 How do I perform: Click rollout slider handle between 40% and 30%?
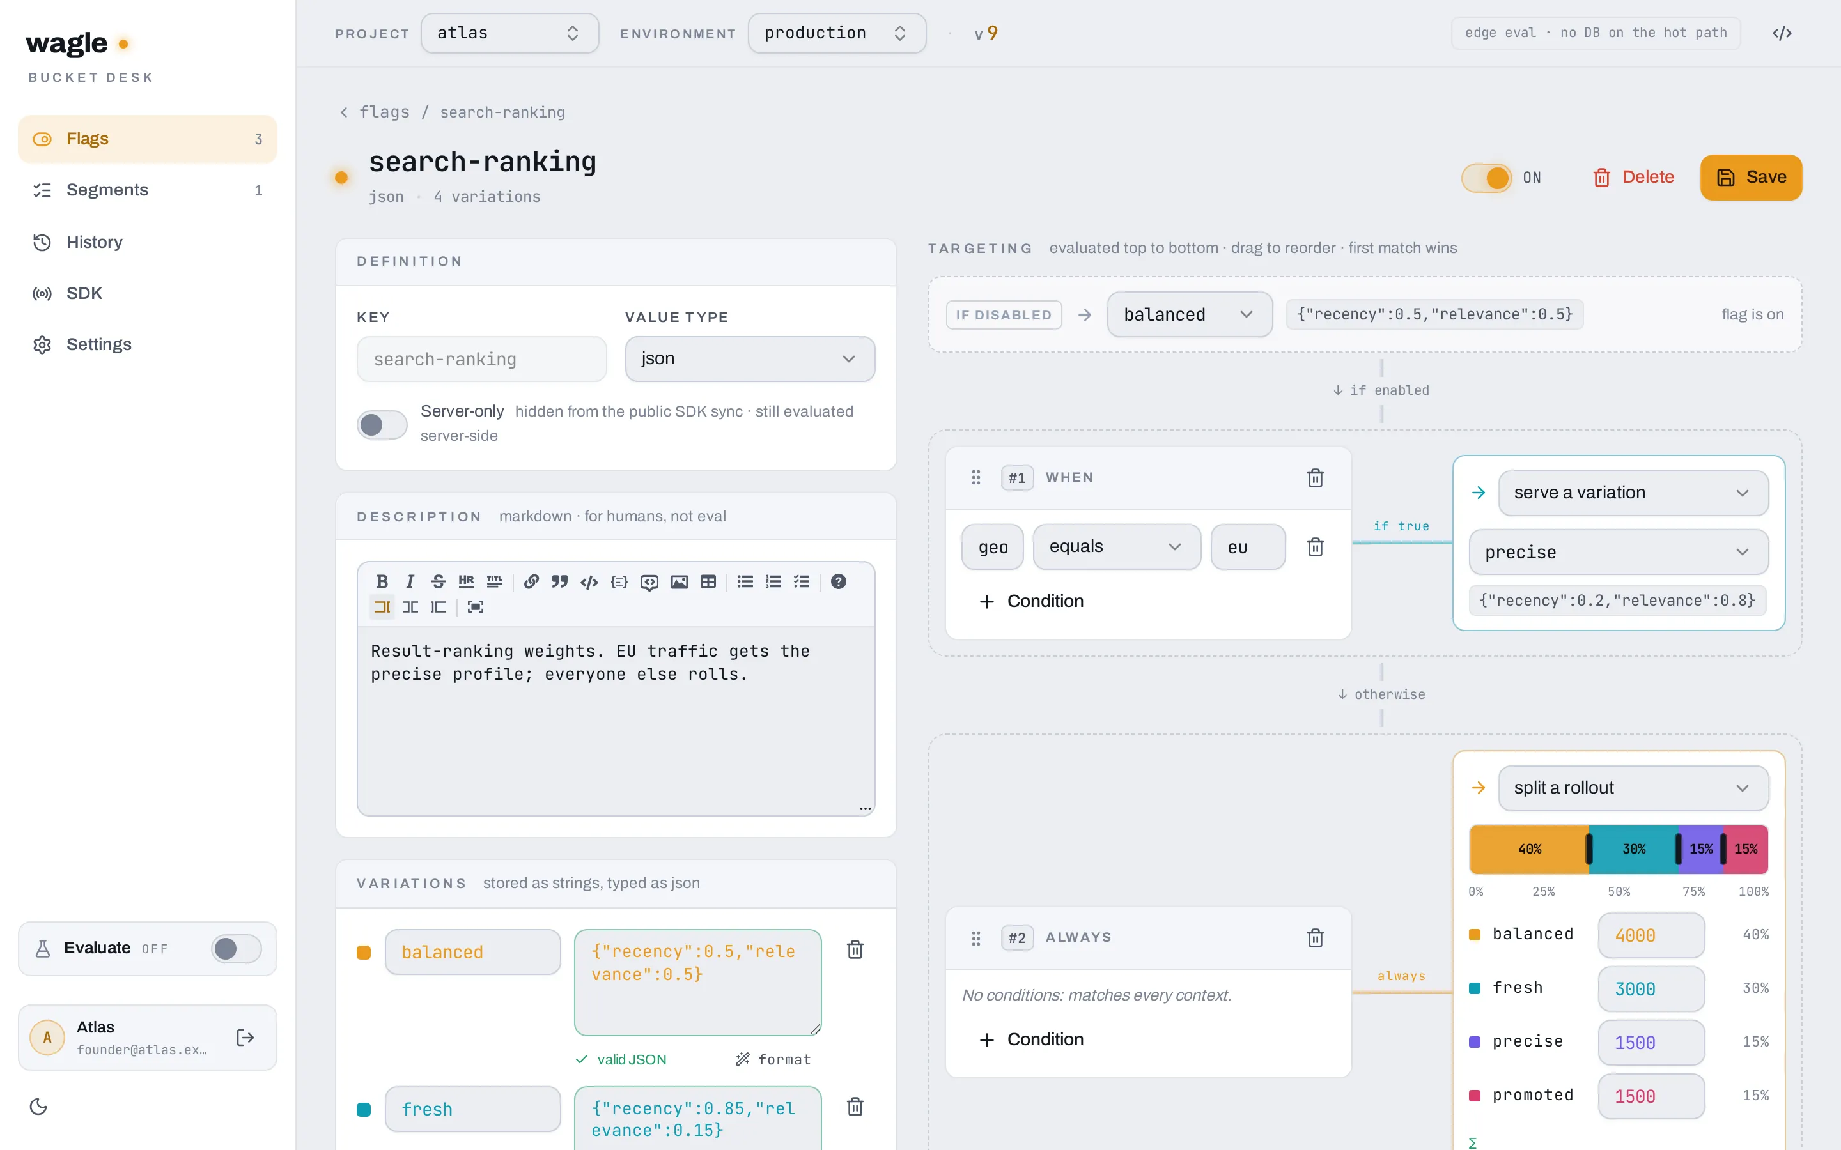click(x=1589, y=849)
